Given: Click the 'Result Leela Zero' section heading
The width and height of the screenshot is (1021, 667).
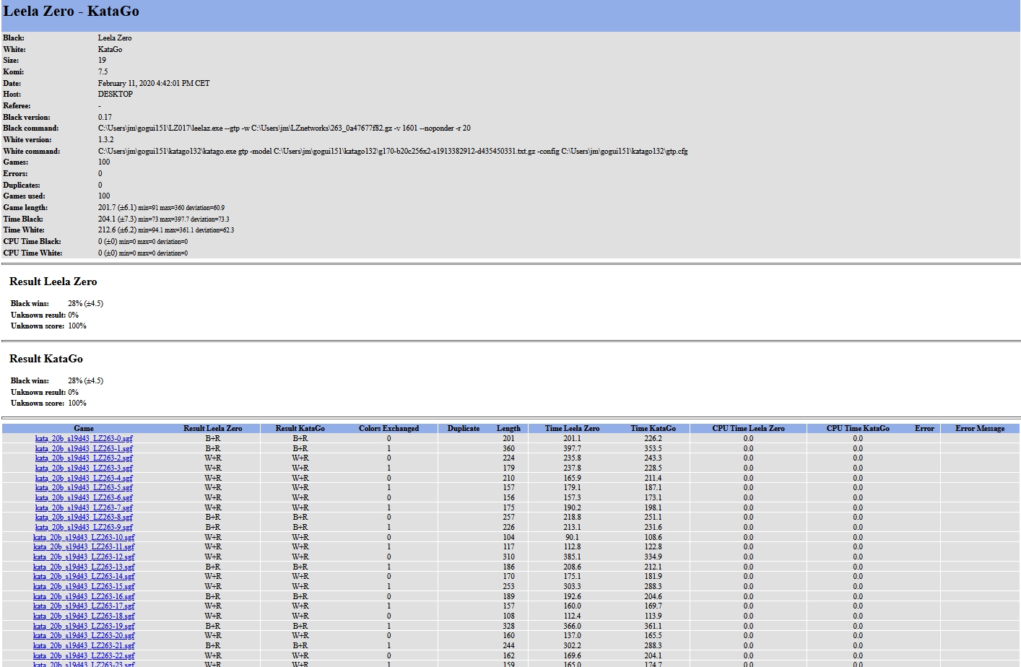Looking at the screenshot, I should (53, 282).
